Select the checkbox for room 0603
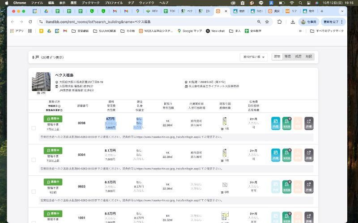 pyautogui.click(x=34, y=191)
